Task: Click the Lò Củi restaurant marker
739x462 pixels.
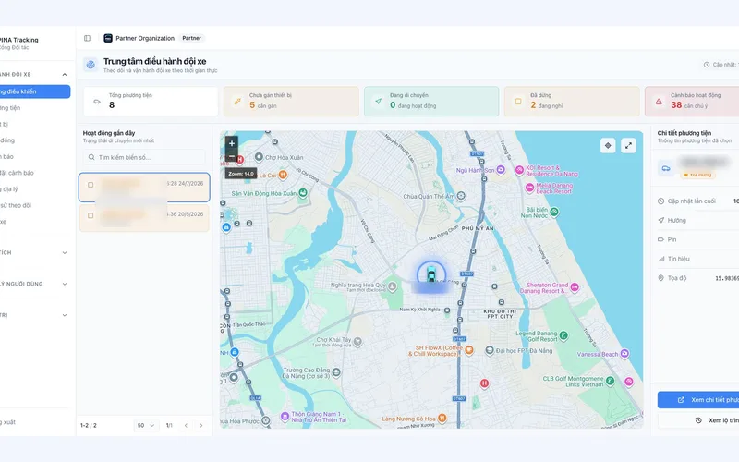Action: click(x=283, y=175)
